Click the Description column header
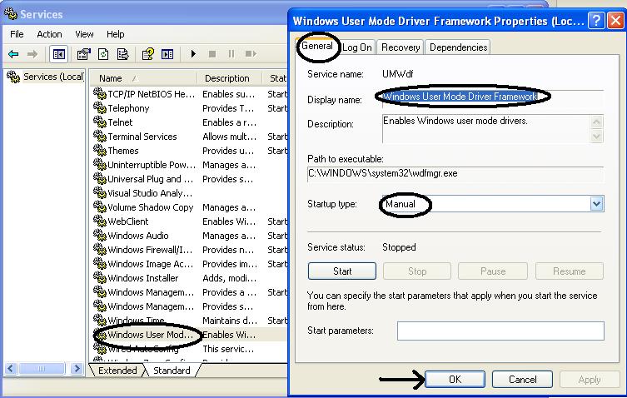Image resolution: width=627 pixels, height=398 pixels. click(x=230, y=78)
